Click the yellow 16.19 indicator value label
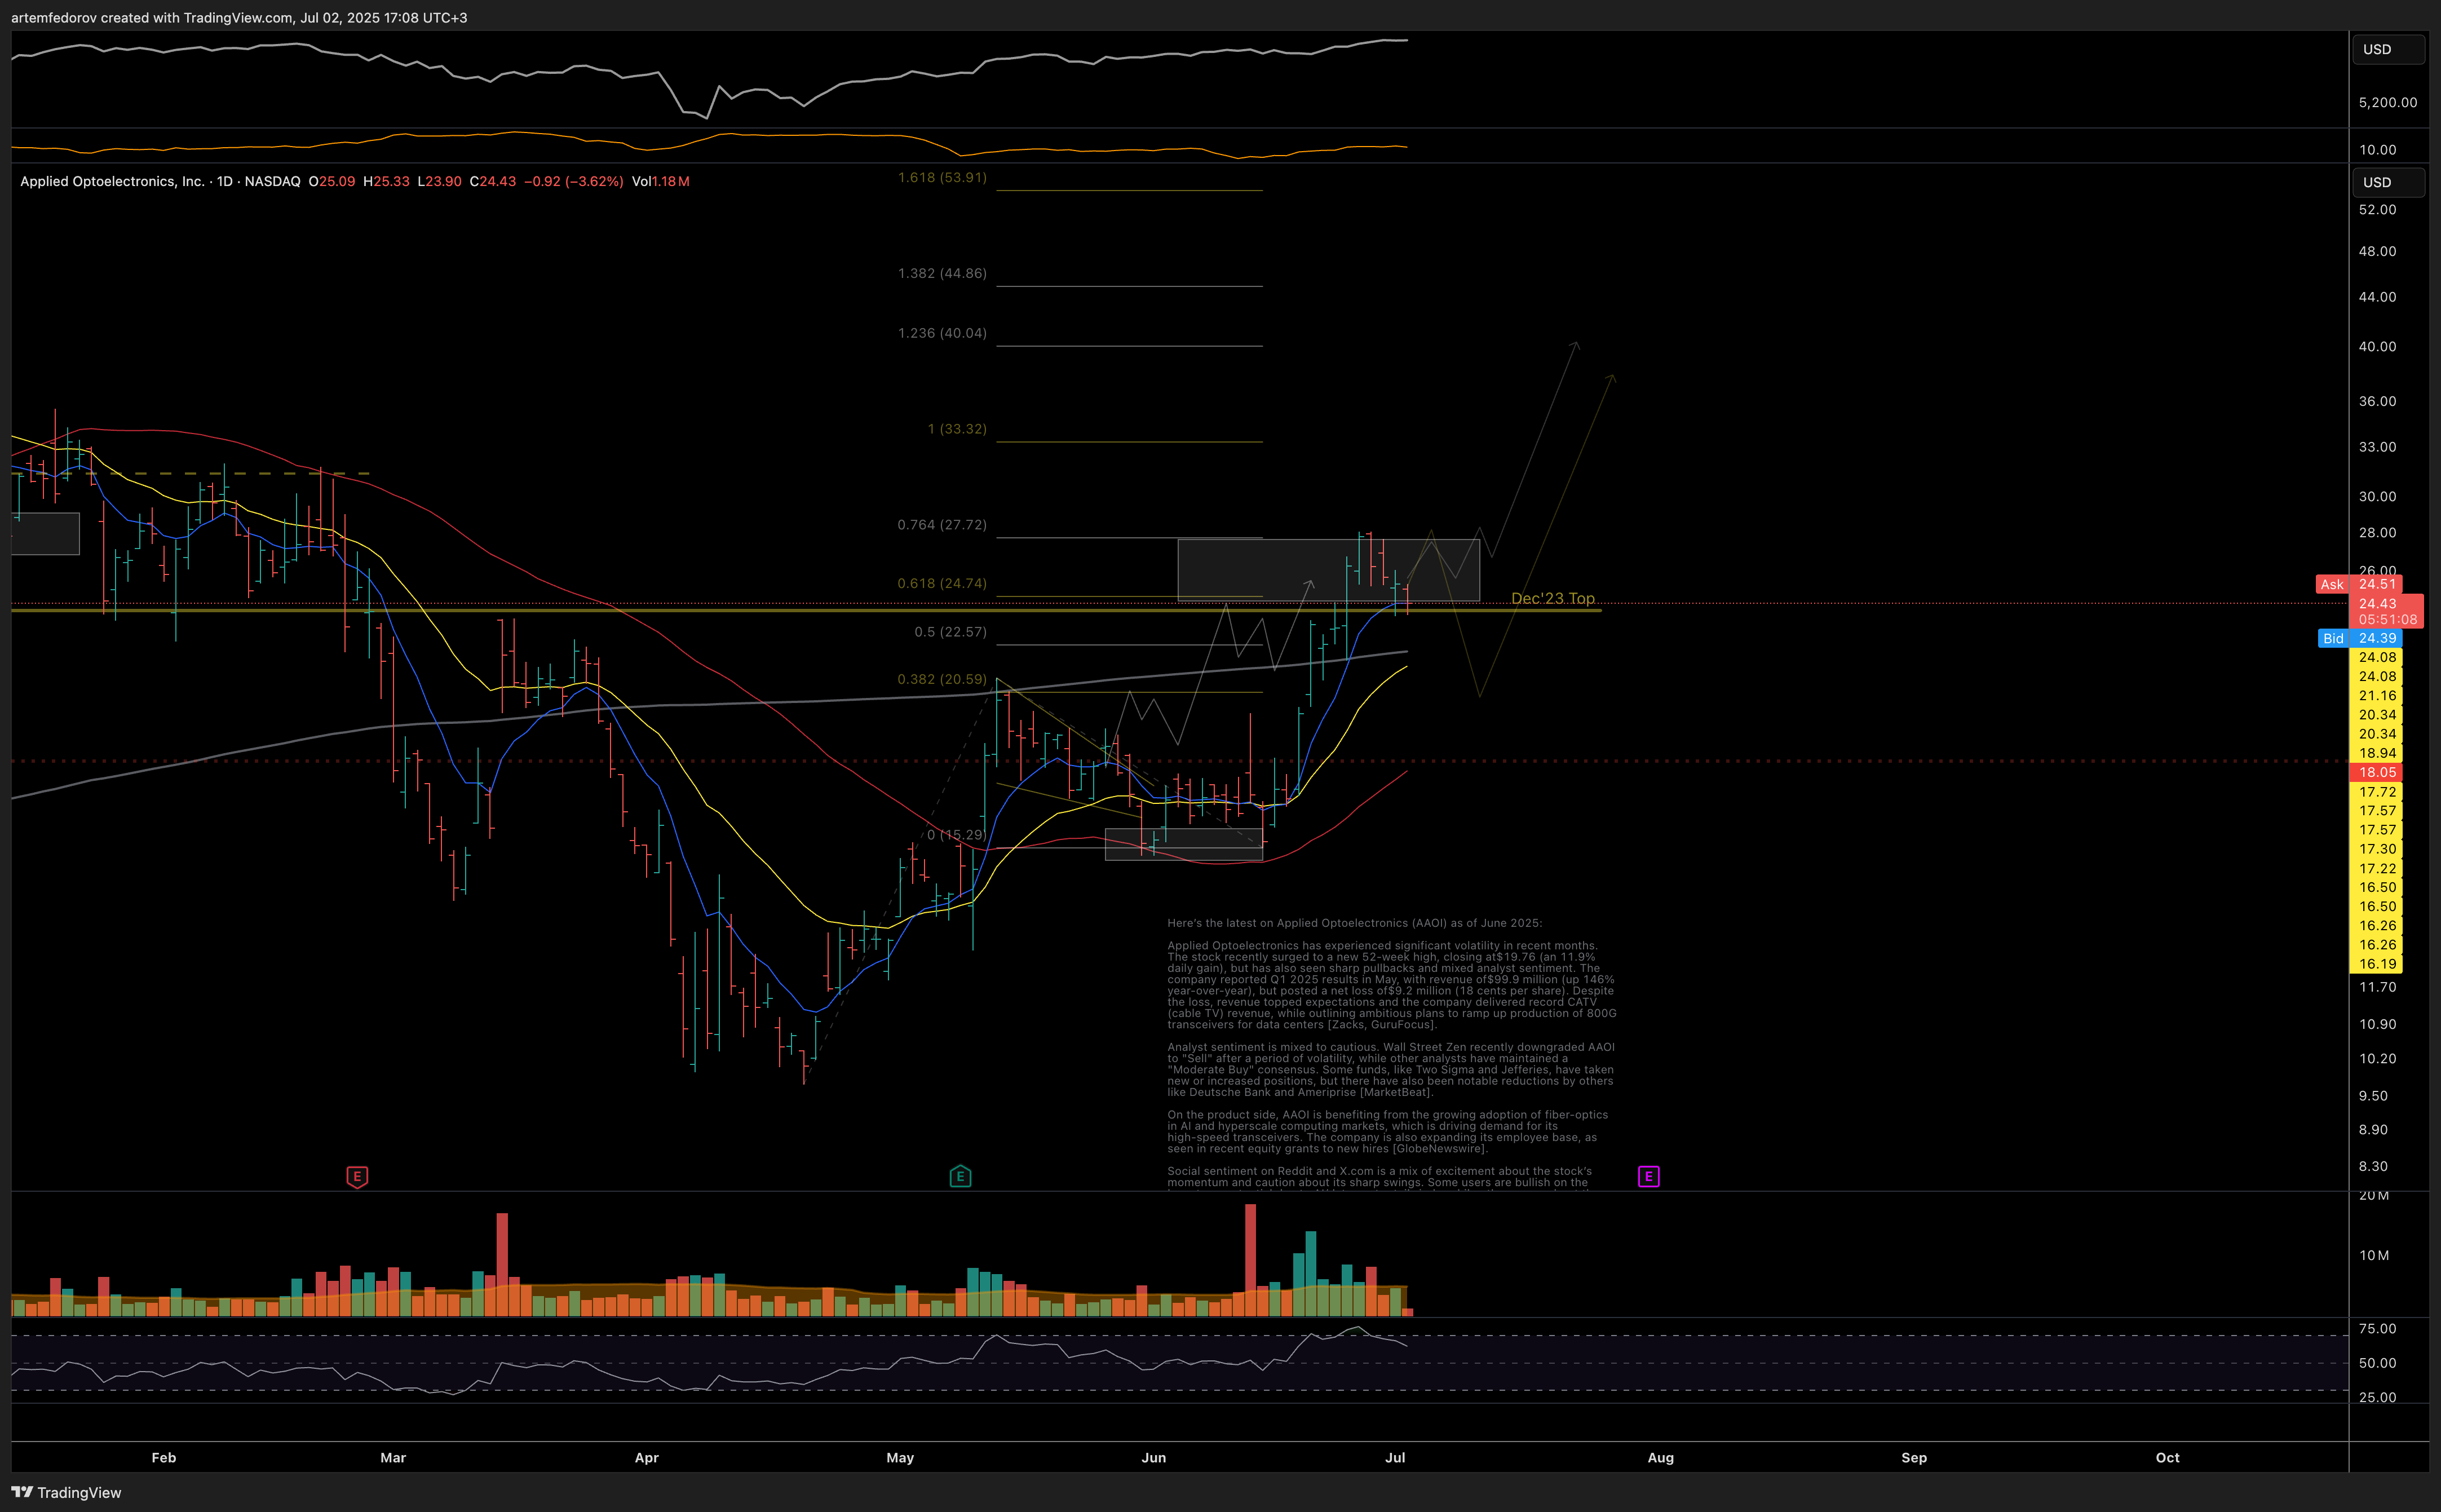Viewport: 2441px width, 1512px height. pyautogui.click(x=2376, y=964)
